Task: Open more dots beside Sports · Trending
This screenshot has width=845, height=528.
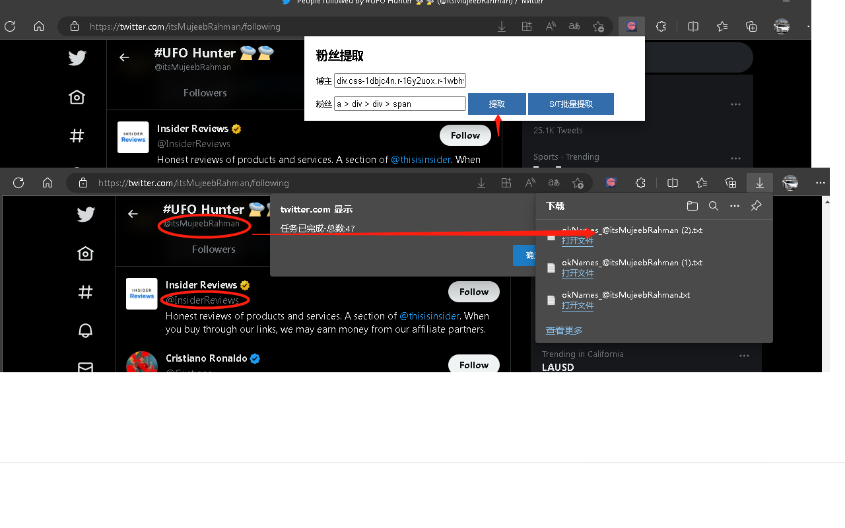Action: (735, 158)
